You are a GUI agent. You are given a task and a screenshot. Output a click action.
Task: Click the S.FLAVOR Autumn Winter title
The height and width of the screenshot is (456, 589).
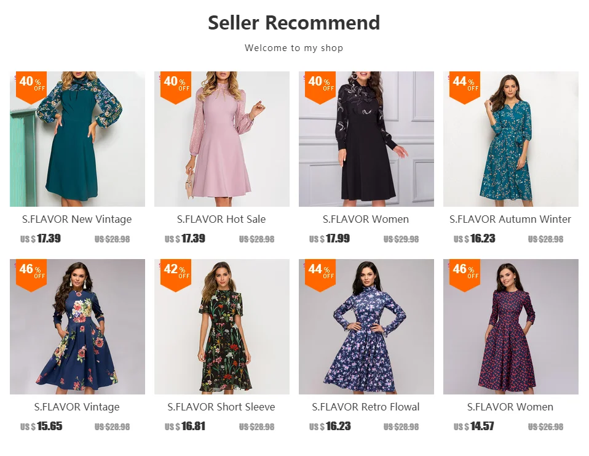(510, 219)
